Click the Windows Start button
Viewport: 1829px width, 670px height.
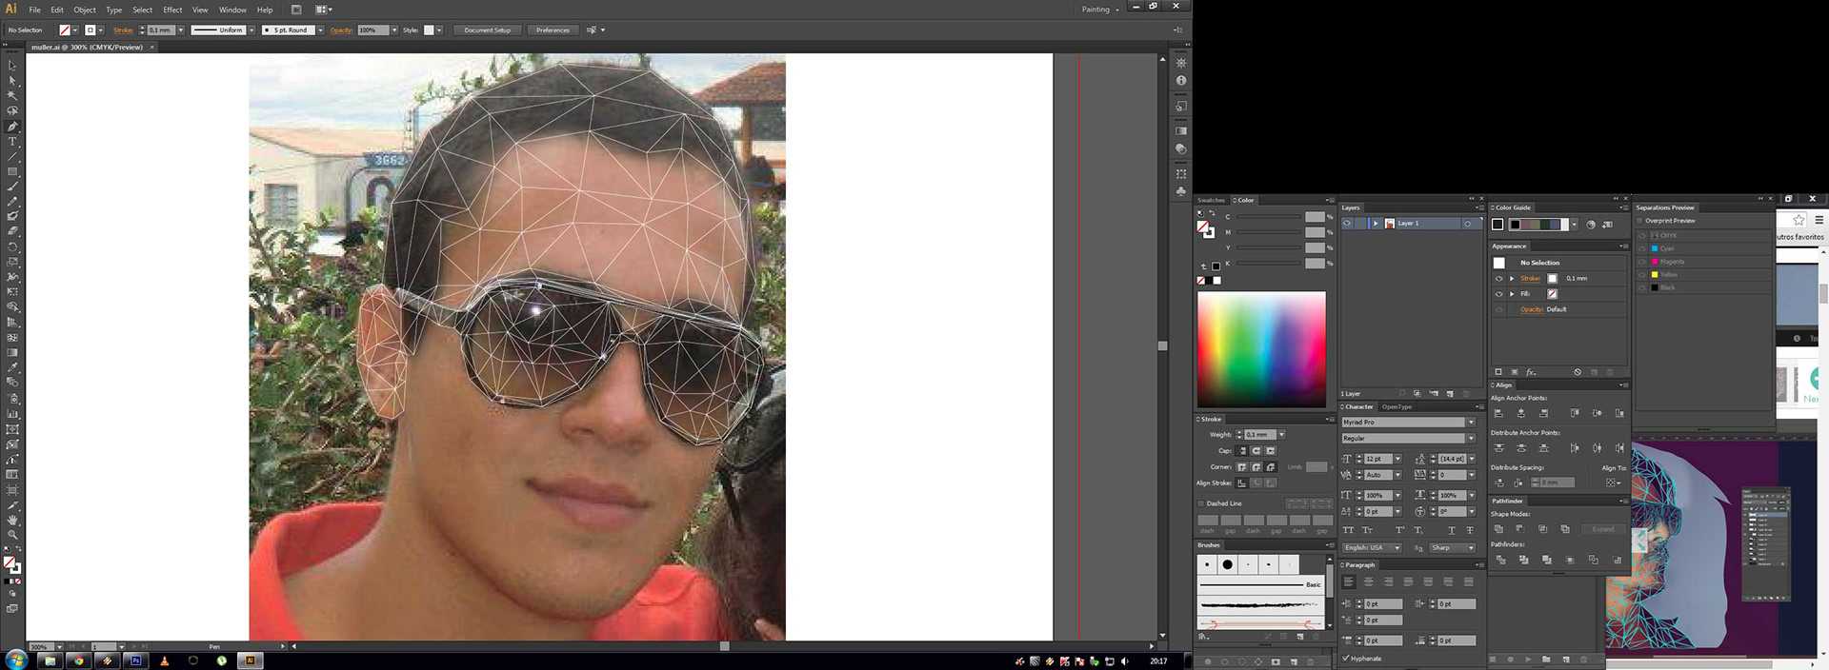16,660
